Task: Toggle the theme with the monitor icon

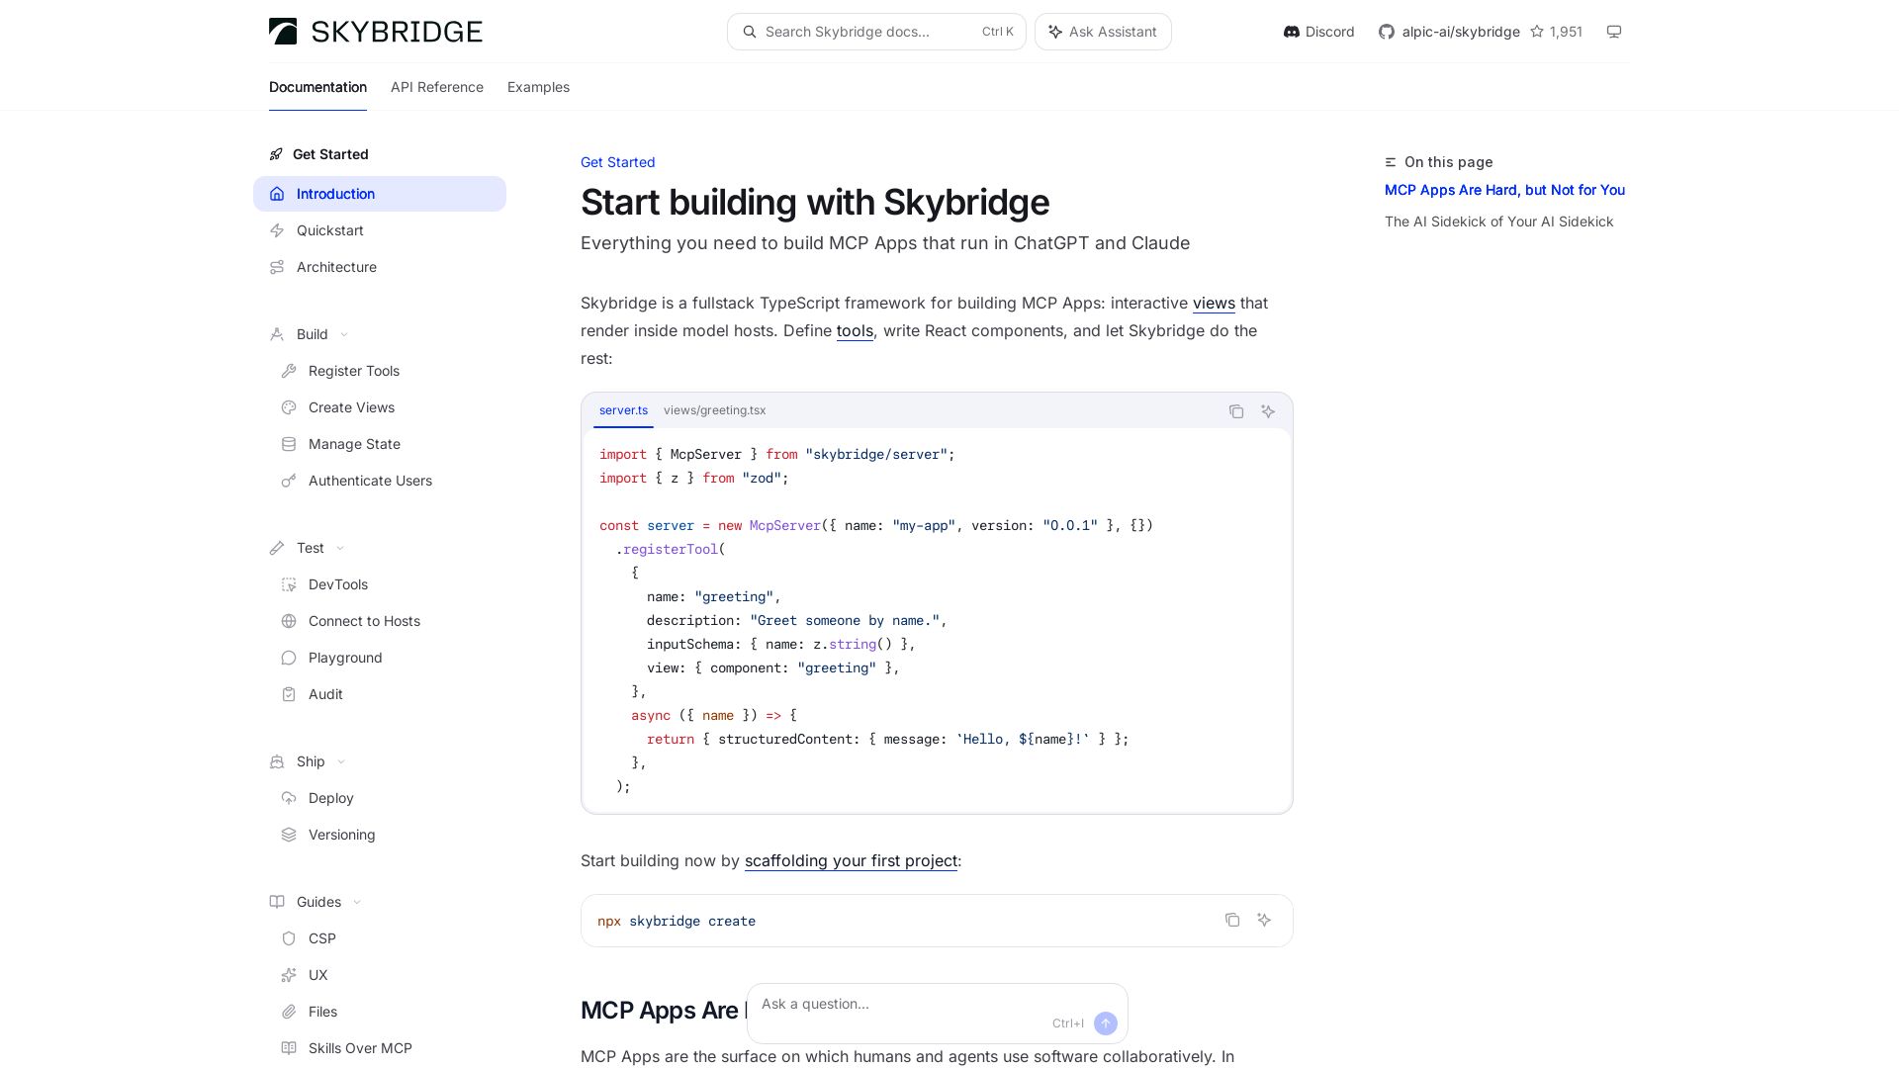Action: pos(1614,32)
